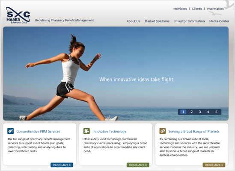Click the SXC Health Solutions logo

pyautogui.click(x=18, y=15)
